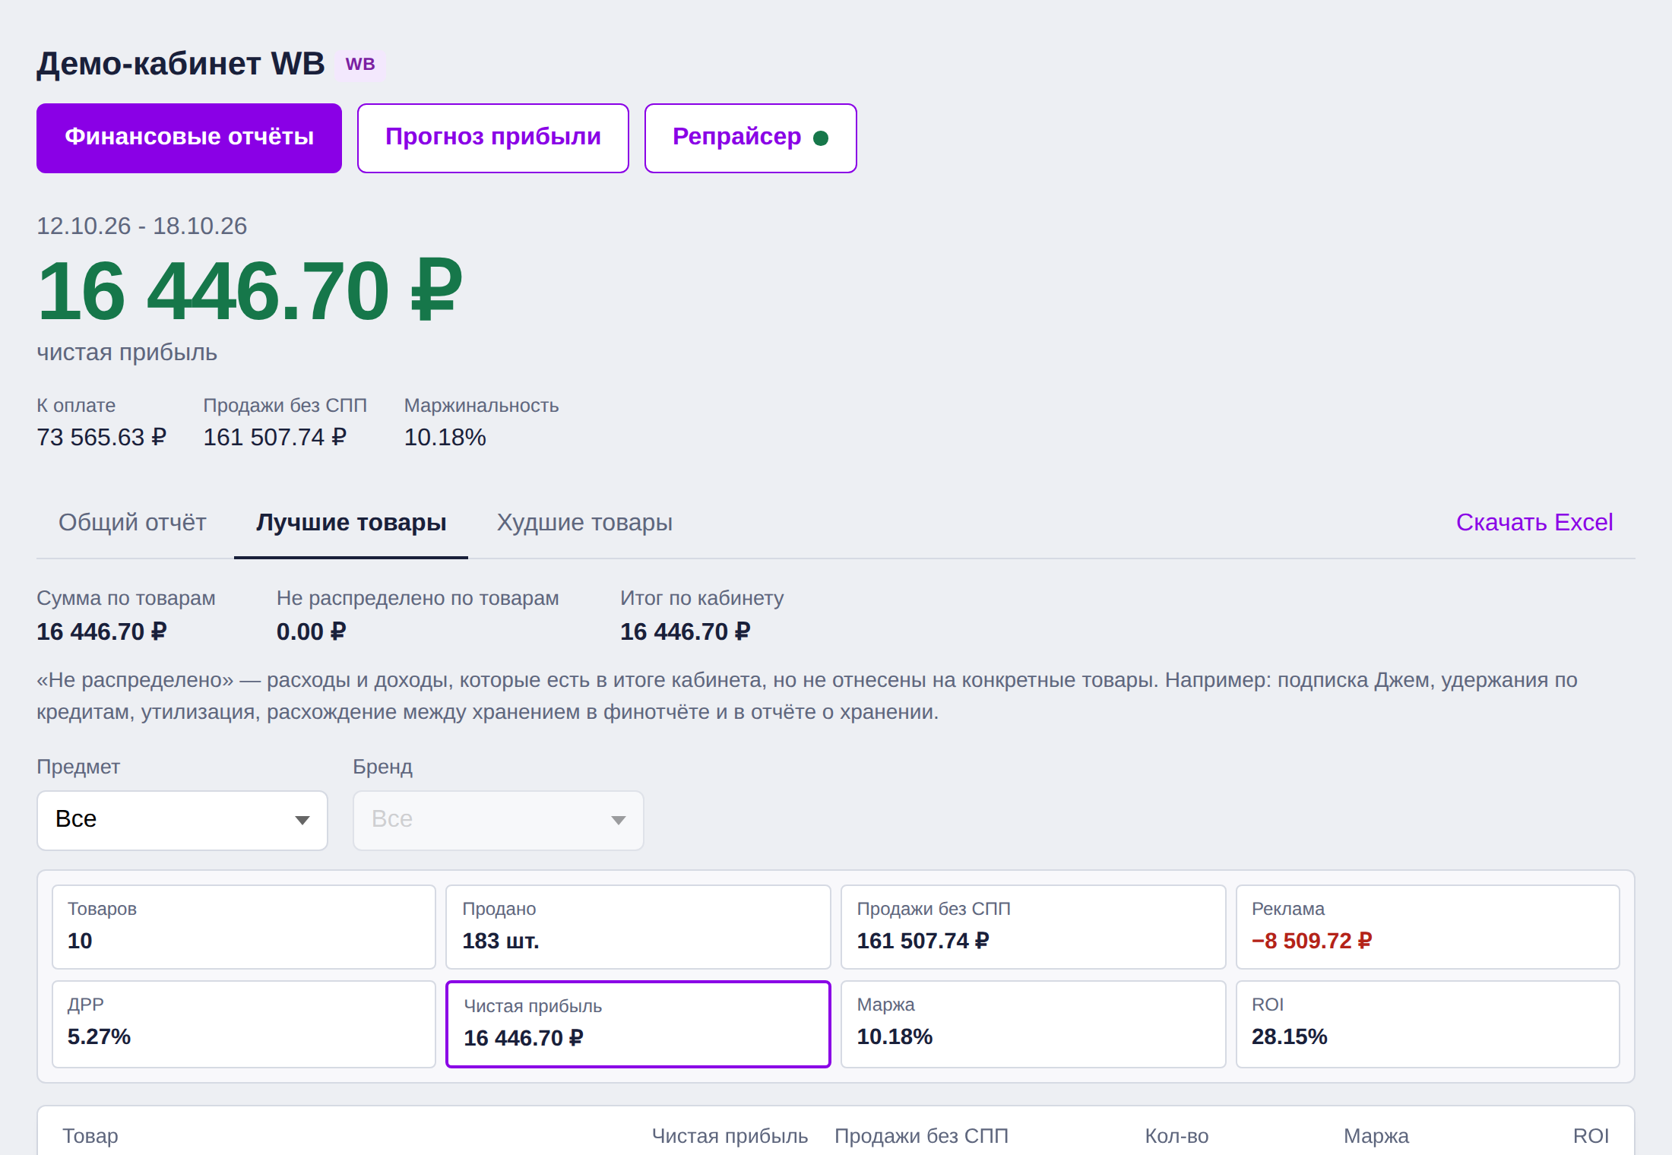Open the Предмет dropdown
The image size is (1672, 1155).
pos(182,820)
